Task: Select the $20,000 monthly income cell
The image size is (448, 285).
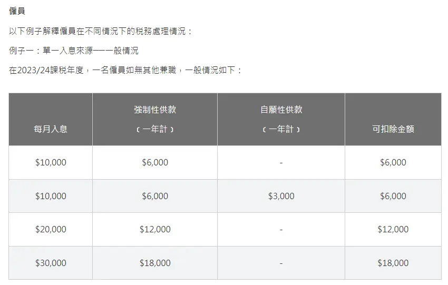Action: [x=51, y=229]
